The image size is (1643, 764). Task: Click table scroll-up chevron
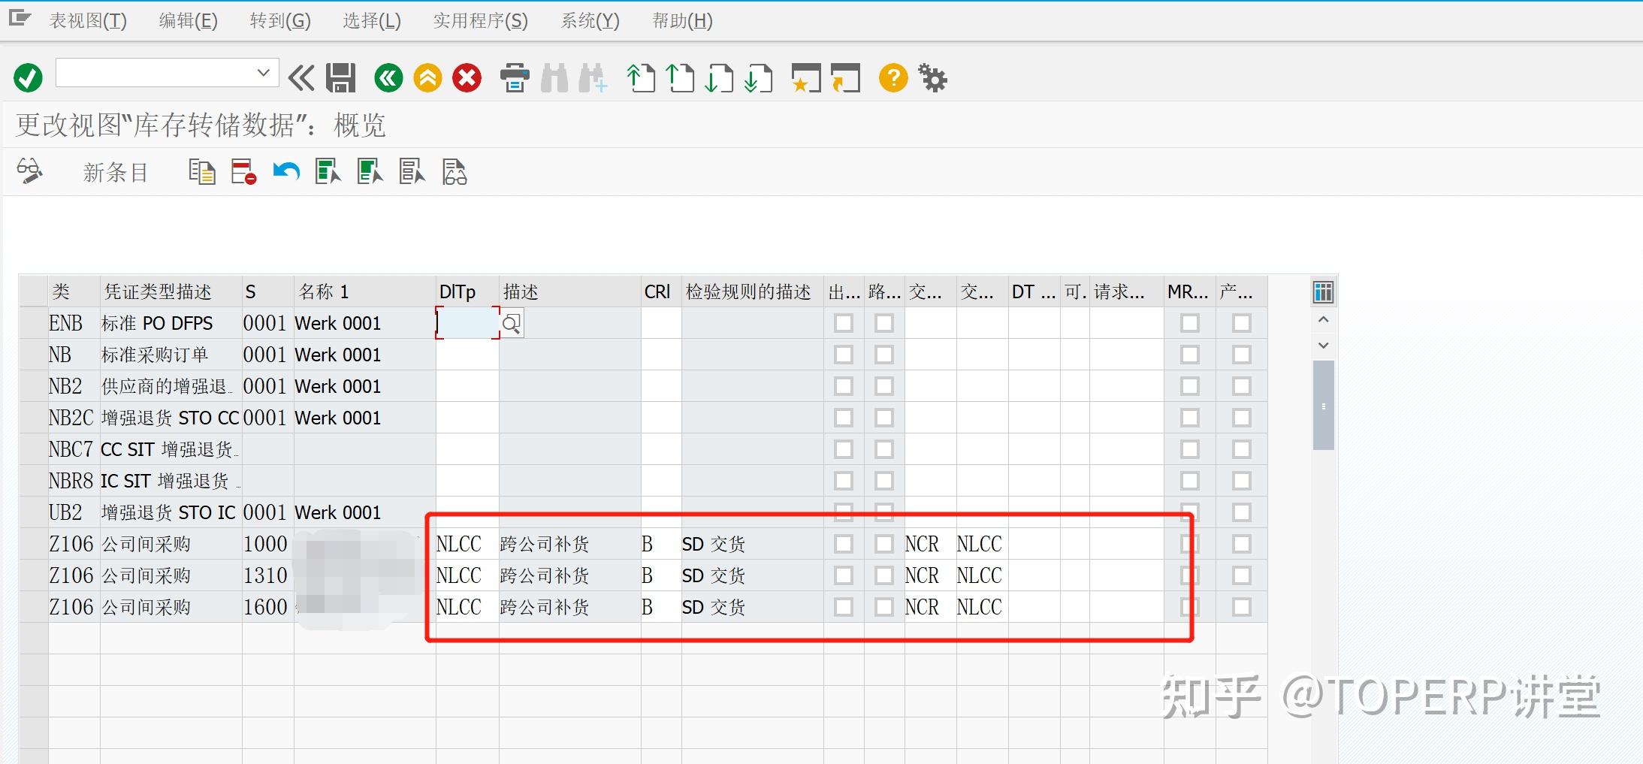[1324, 319]
